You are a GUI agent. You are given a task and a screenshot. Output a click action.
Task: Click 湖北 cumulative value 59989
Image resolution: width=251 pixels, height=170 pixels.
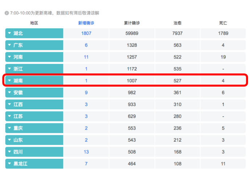(x=132, y=33)
